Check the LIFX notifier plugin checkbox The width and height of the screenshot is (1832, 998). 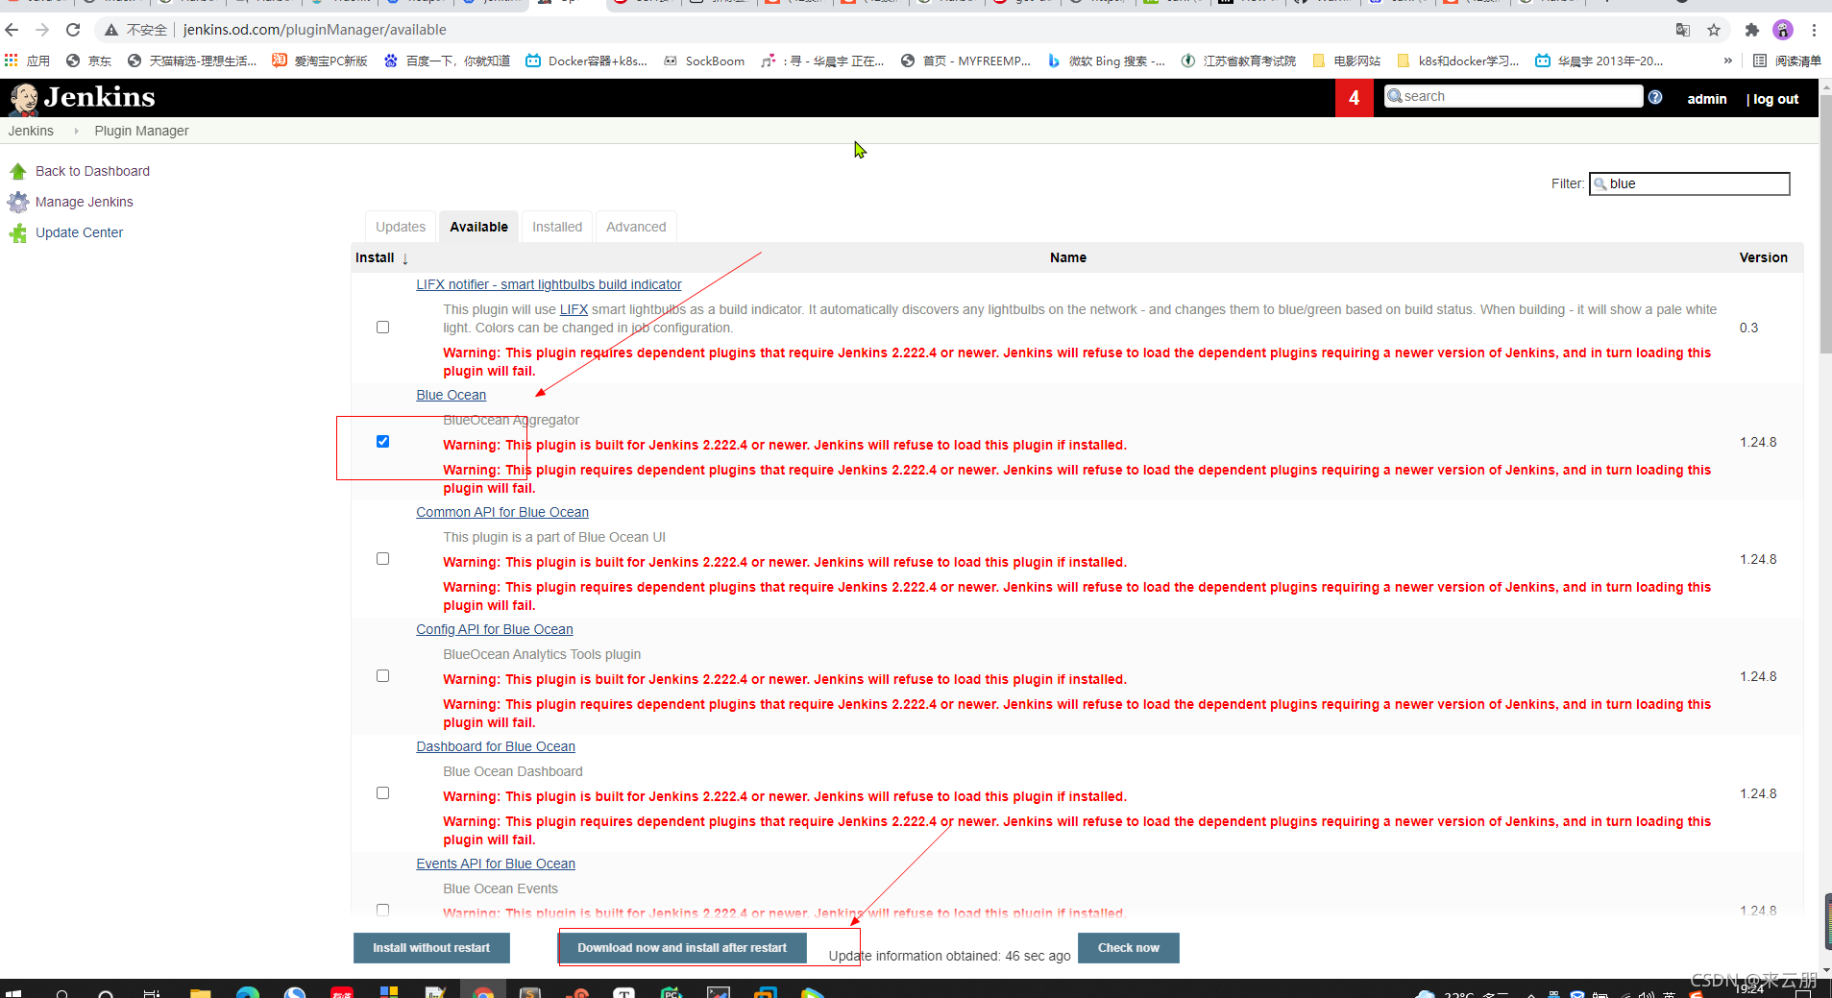(x=382, y=327)
